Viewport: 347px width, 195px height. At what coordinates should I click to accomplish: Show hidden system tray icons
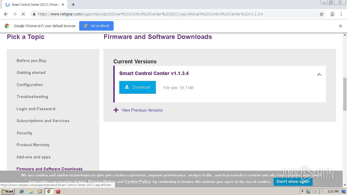coord(302,191)
